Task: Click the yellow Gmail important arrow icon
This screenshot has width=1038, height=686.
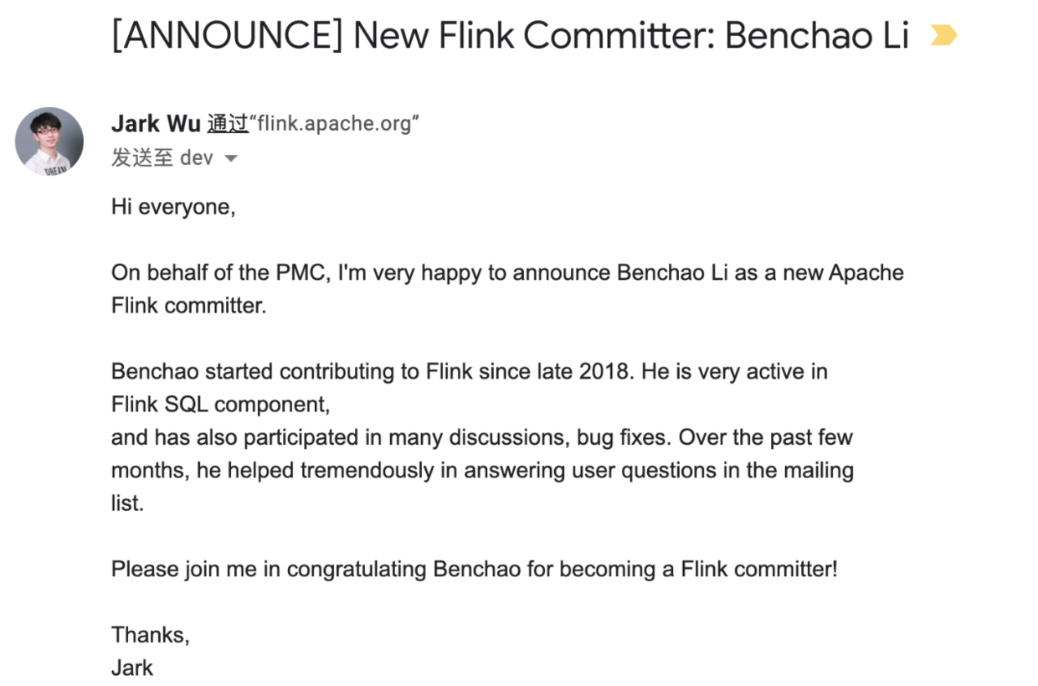Action: [x=943, y=34]
